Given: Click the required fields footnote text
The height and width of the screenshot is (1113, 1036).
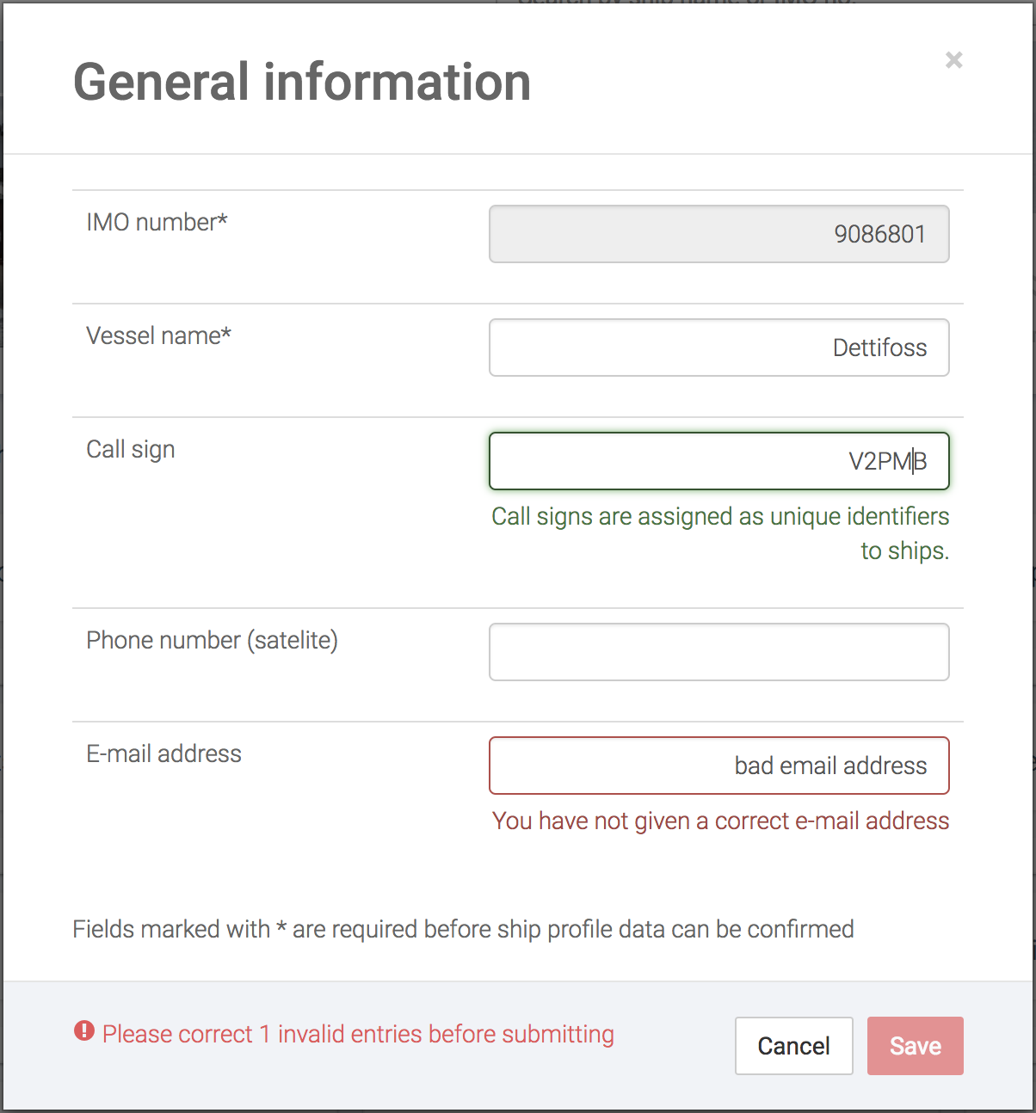Looking at the screenshot, I should (464, 929).
